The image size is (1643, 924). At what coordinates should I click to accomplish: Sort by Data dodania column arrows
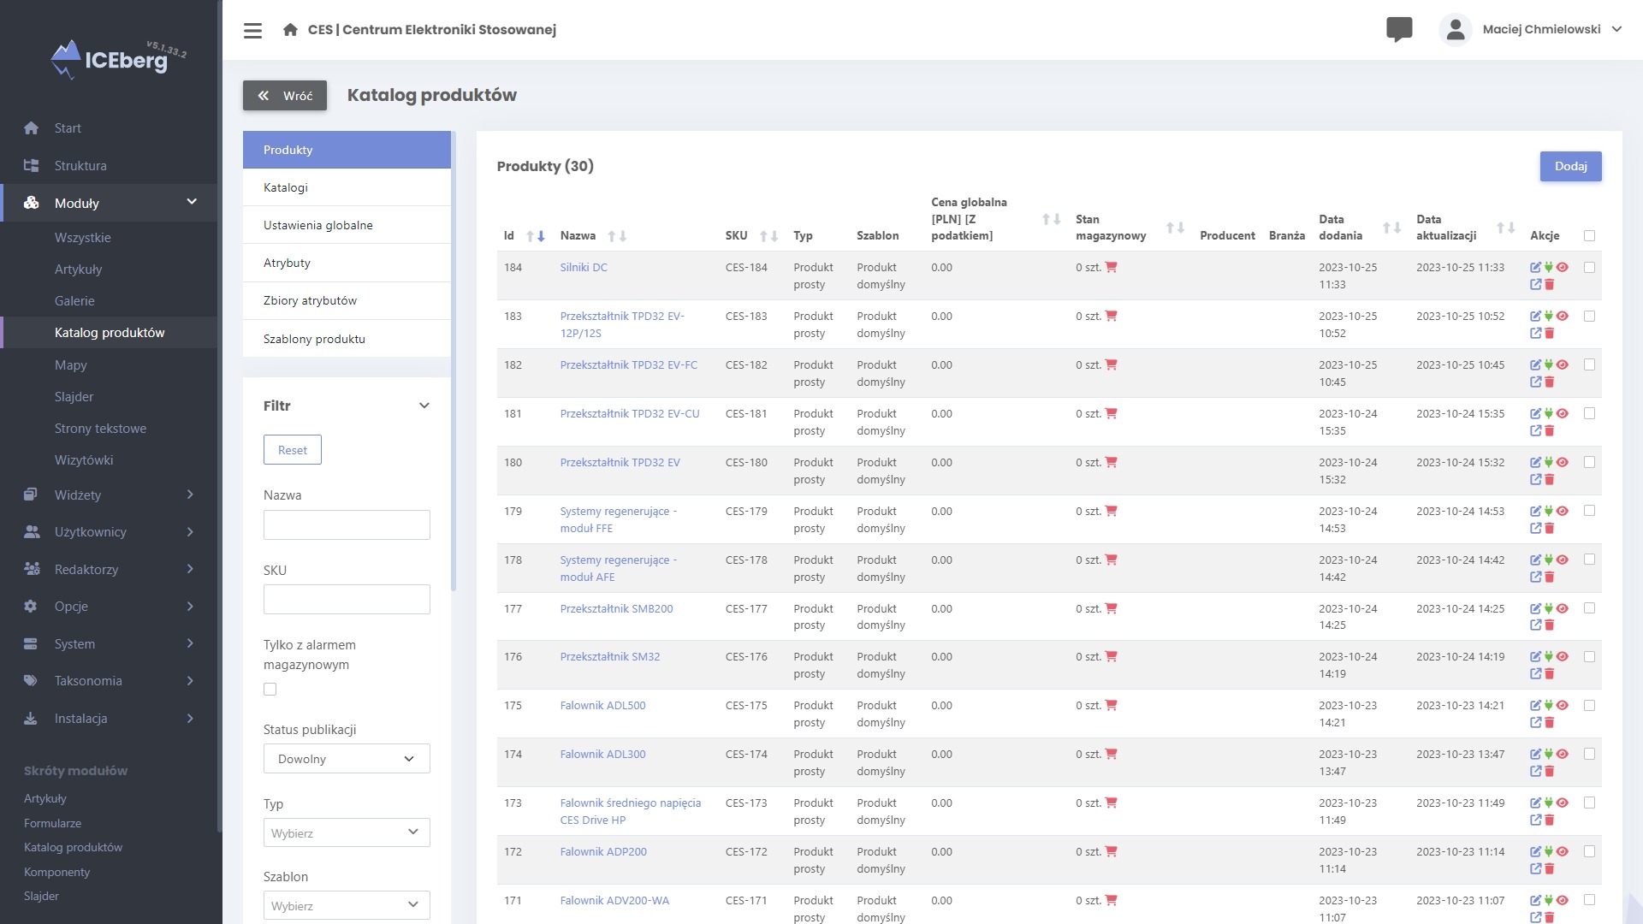pos(1391,228)
